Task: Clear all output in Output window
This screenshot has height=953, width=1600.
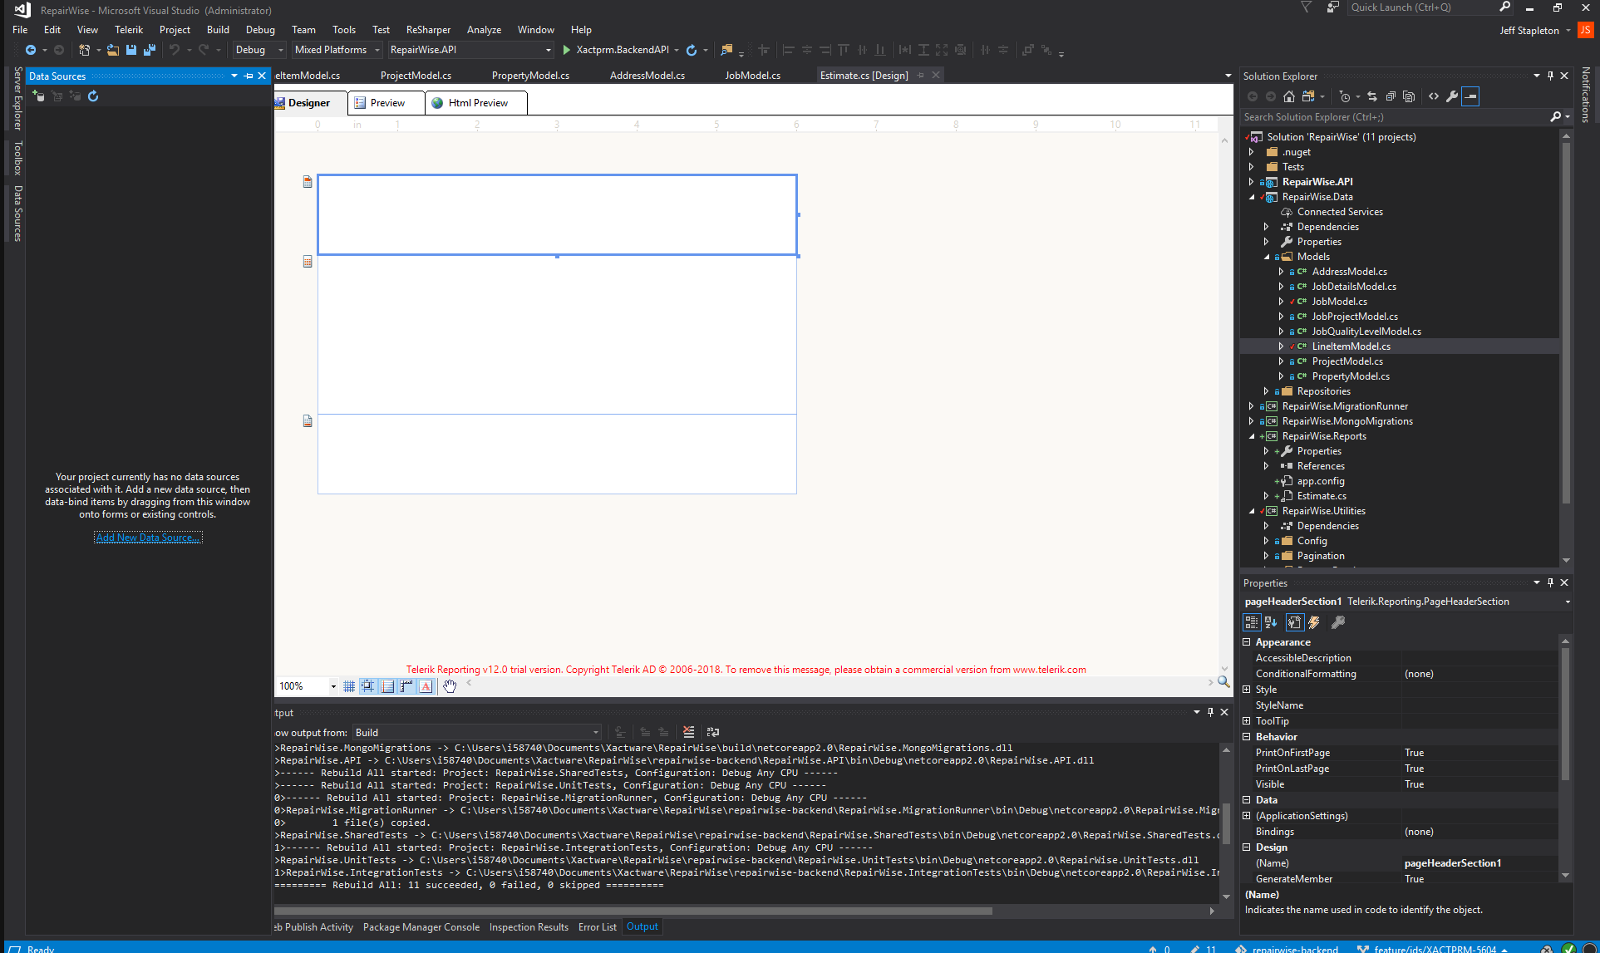Action: pos(688,732)
